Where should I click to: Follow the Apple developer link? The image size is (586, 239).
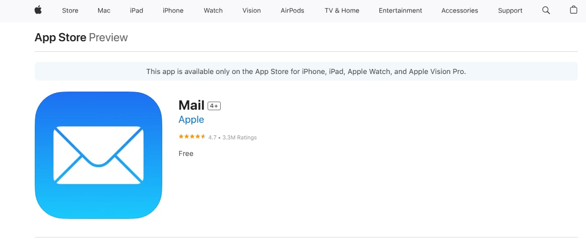tap(191, 120)
